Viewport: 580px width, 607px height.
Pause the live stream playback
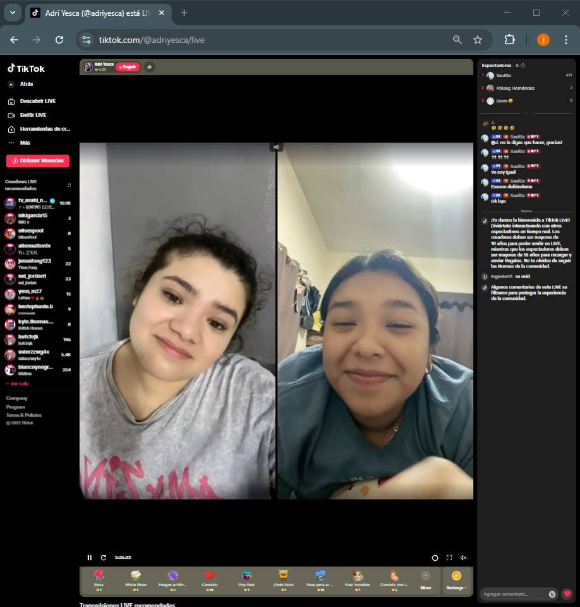pyautogui.click(x=89, y=558)
